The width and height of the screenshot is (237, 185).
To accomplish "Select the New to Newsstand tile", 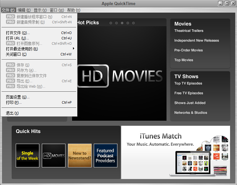I will pos(80,155).
